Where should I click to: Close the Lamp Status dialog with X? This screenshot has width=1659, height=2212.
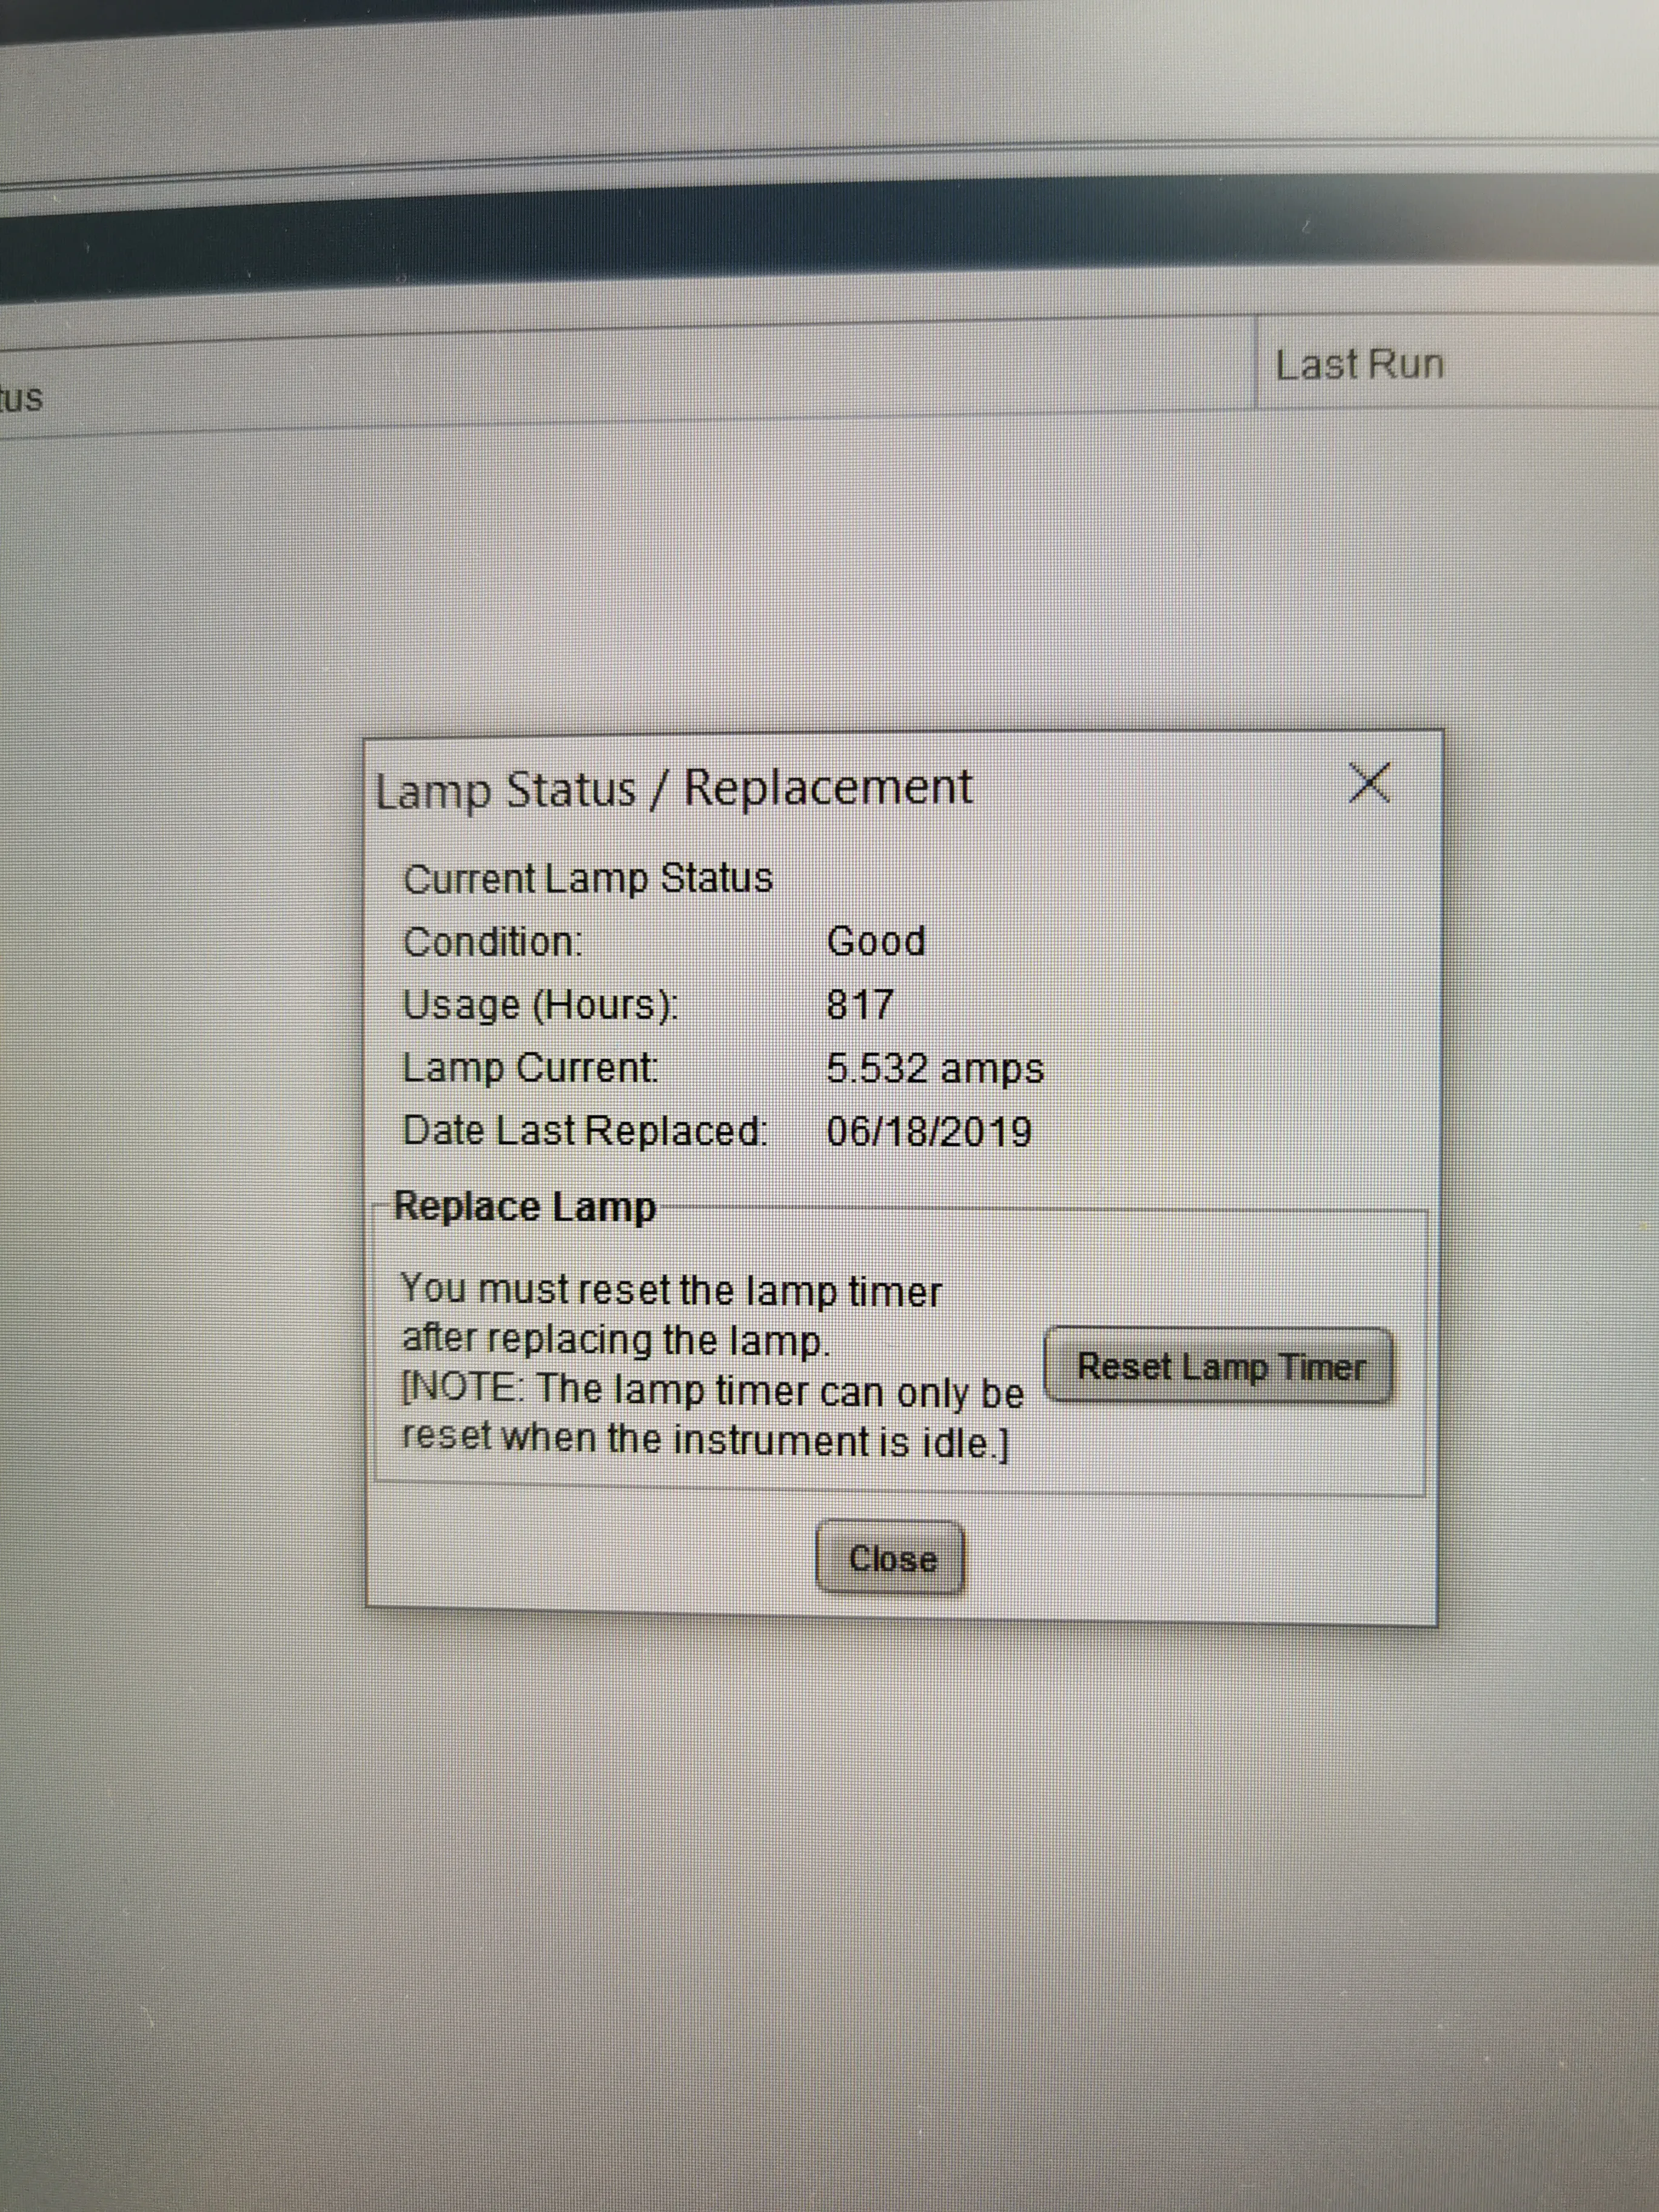pos(1369,782)
